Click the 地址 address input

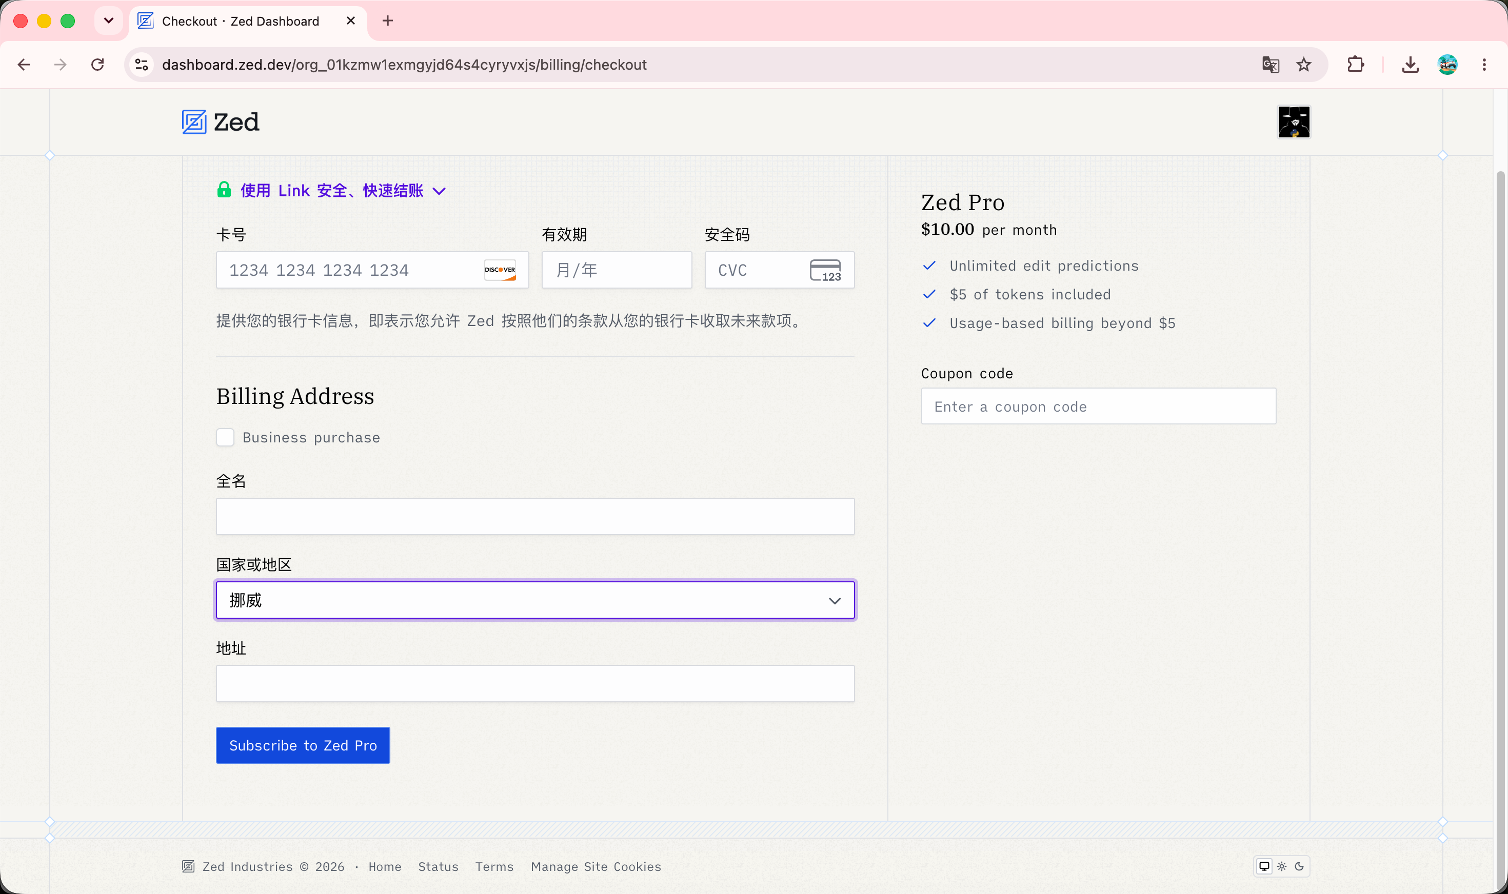coord(535,683)
